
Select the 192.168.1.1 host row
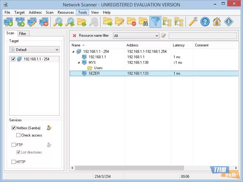point(154,57)
